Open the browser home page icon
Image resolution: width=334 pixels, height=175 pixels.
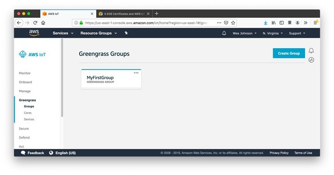tap(43, 23)
